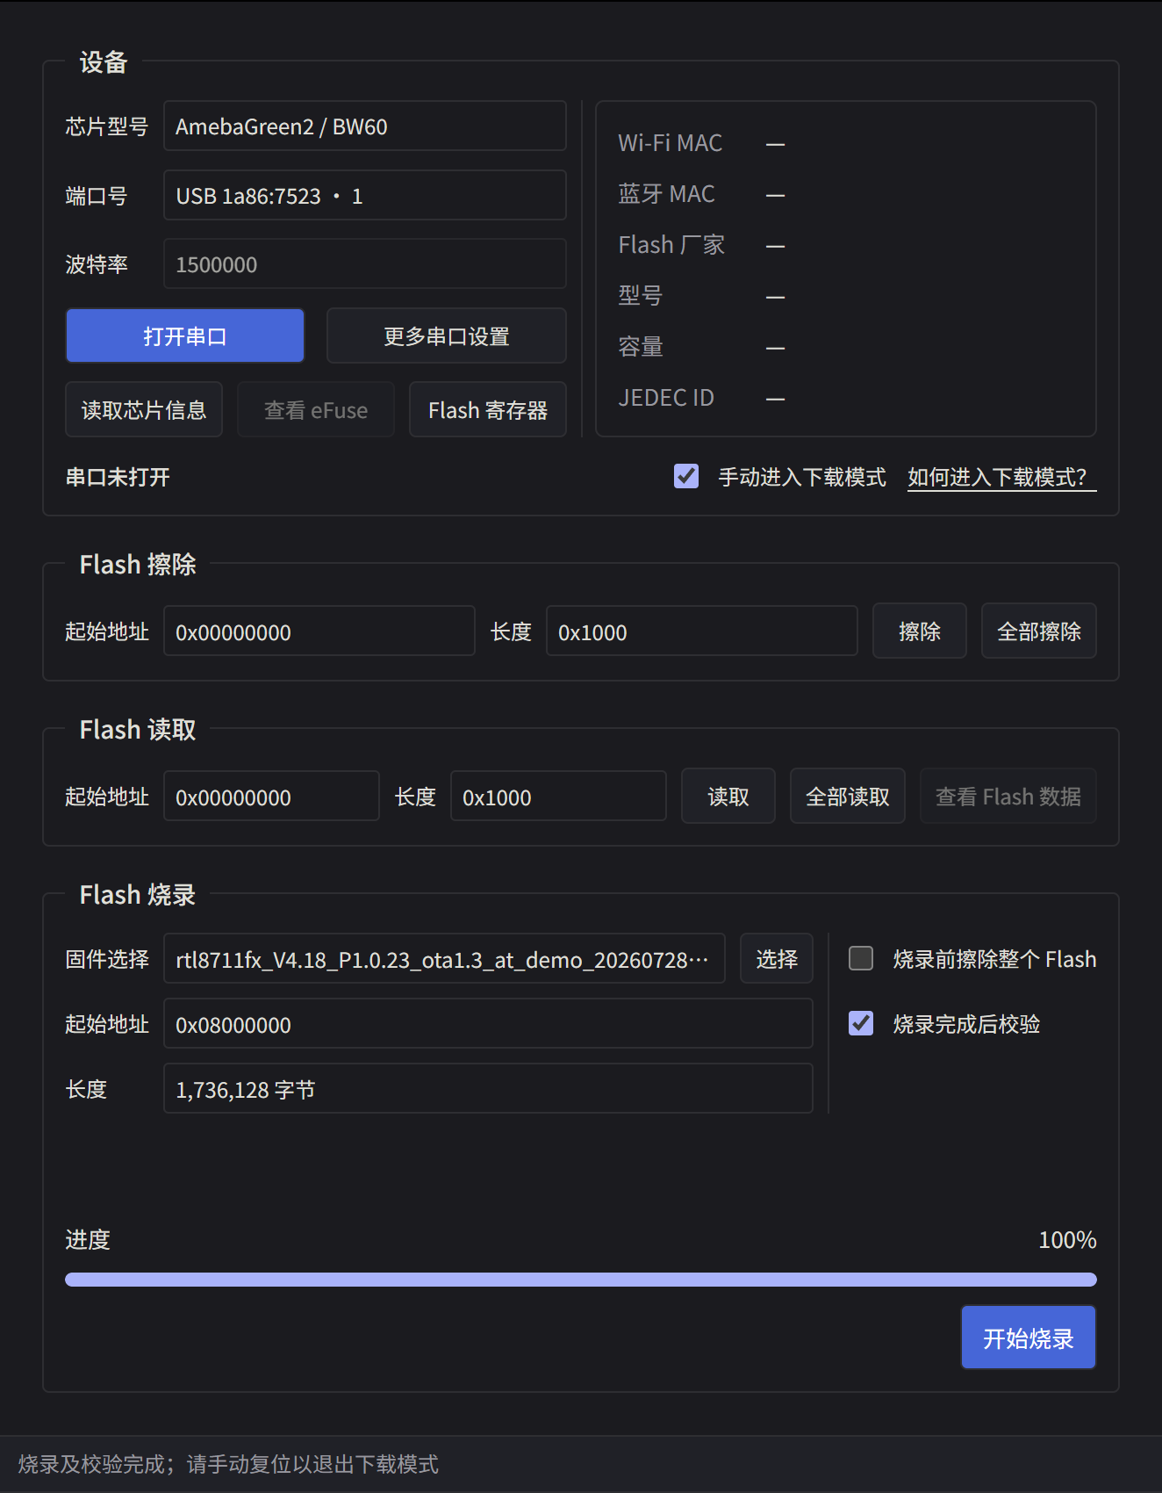Click Flash 擦除 起始地址 field
This screenshot has width=1162, height=1493.
pyautogui.click(x=319, y=631)
